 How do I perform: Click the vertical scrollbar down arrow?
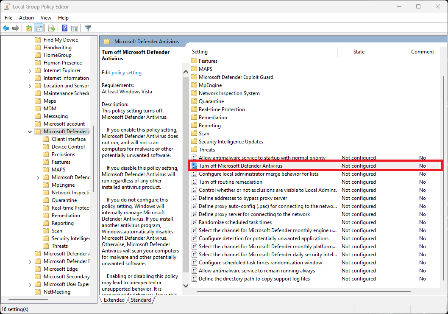(186, 286)
